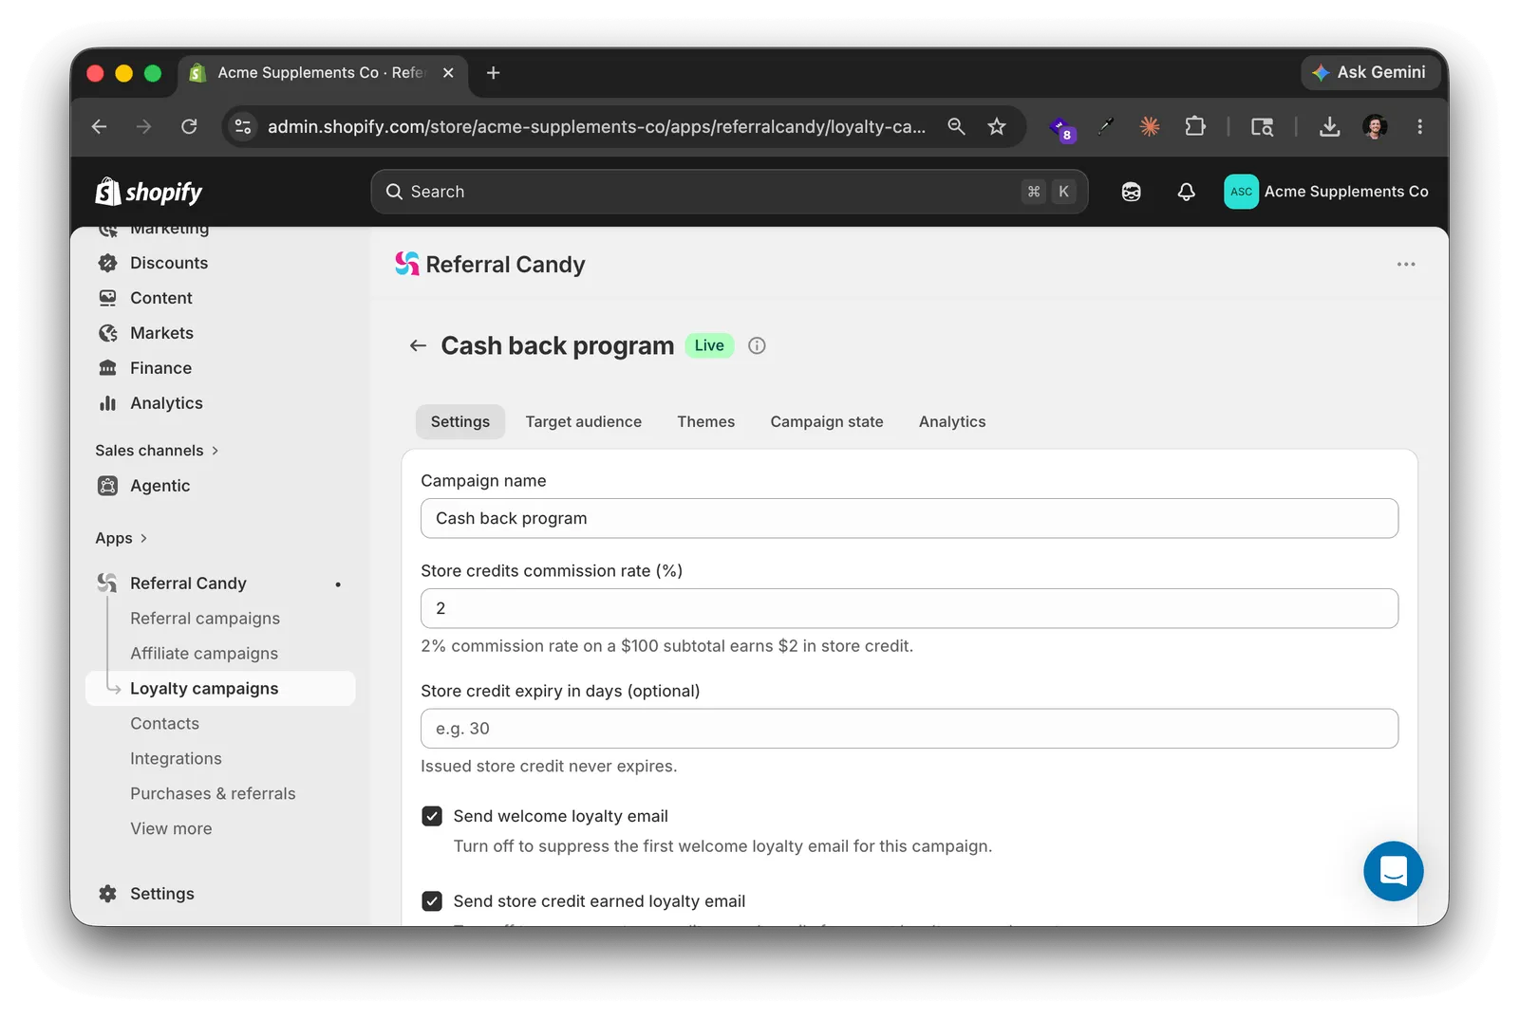The image size is (1519, 1019).
Task: Close the Acme Supplements Co browser tab
Action: tap(448, 73)
